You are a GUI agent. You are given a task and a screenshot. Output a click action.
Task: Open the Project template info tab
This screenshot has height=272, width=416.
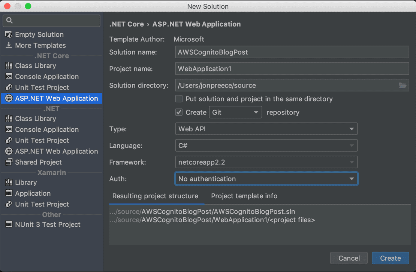click(244, 196)
